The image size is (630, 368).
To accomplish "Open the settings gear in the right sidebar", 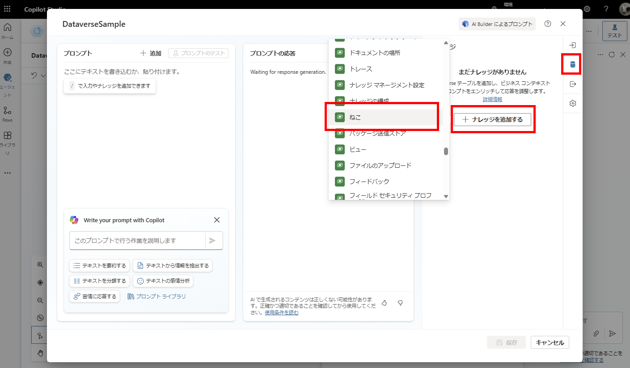I will coord(573,103).
